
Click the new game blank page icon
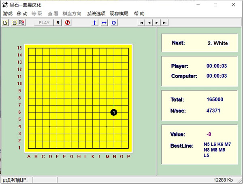pyautogui.click(x=6, y=23)
